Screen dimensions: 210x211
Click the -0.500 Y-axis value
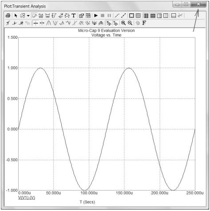click(12, 160)
